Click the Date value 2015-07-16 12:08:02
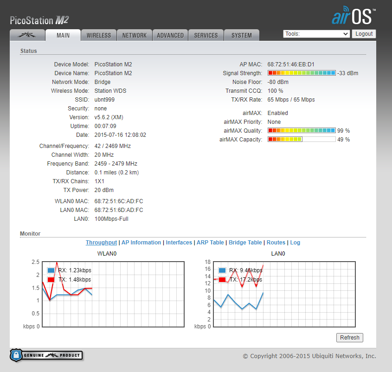Screen dimensions: 392x372 tap(120, 135)
